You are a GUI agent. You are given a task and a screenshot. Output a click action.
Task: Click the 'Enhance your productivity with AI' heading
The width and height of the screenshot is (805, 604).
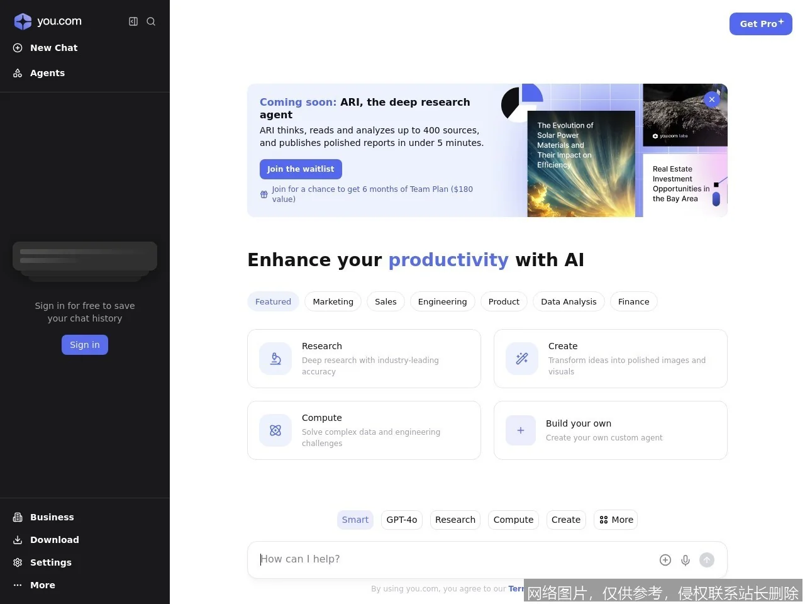click(x=416, y=260)
